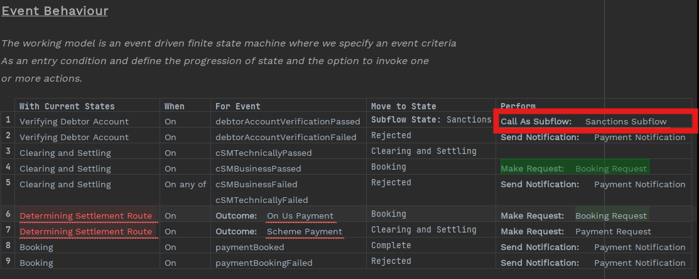699x279 pixels.
Task: Click the debtorAccountVerificationPassed event cell
Action: click(288, 121)
